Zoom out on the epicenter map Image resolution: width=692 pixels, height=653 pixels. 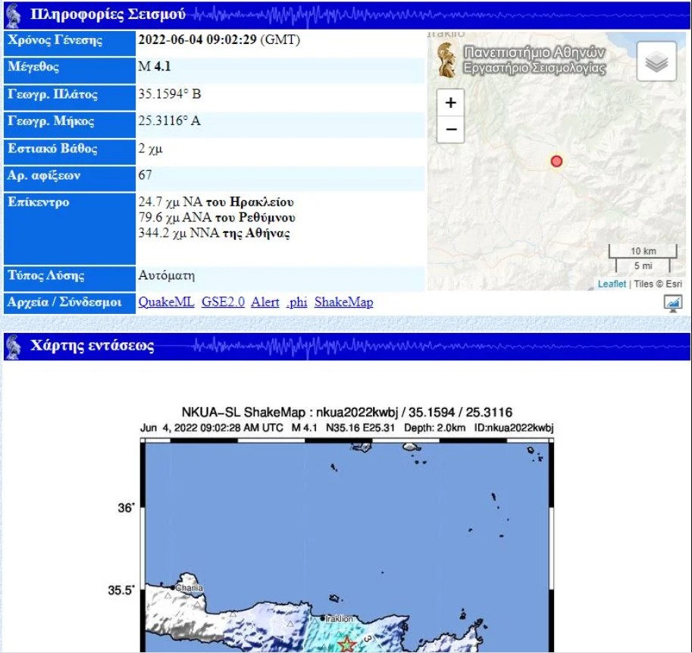click(x=451, y=130)
